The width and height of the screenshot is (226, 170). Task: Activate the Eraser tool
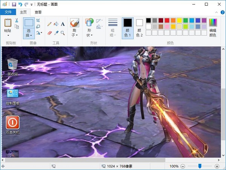coord(49,33)
